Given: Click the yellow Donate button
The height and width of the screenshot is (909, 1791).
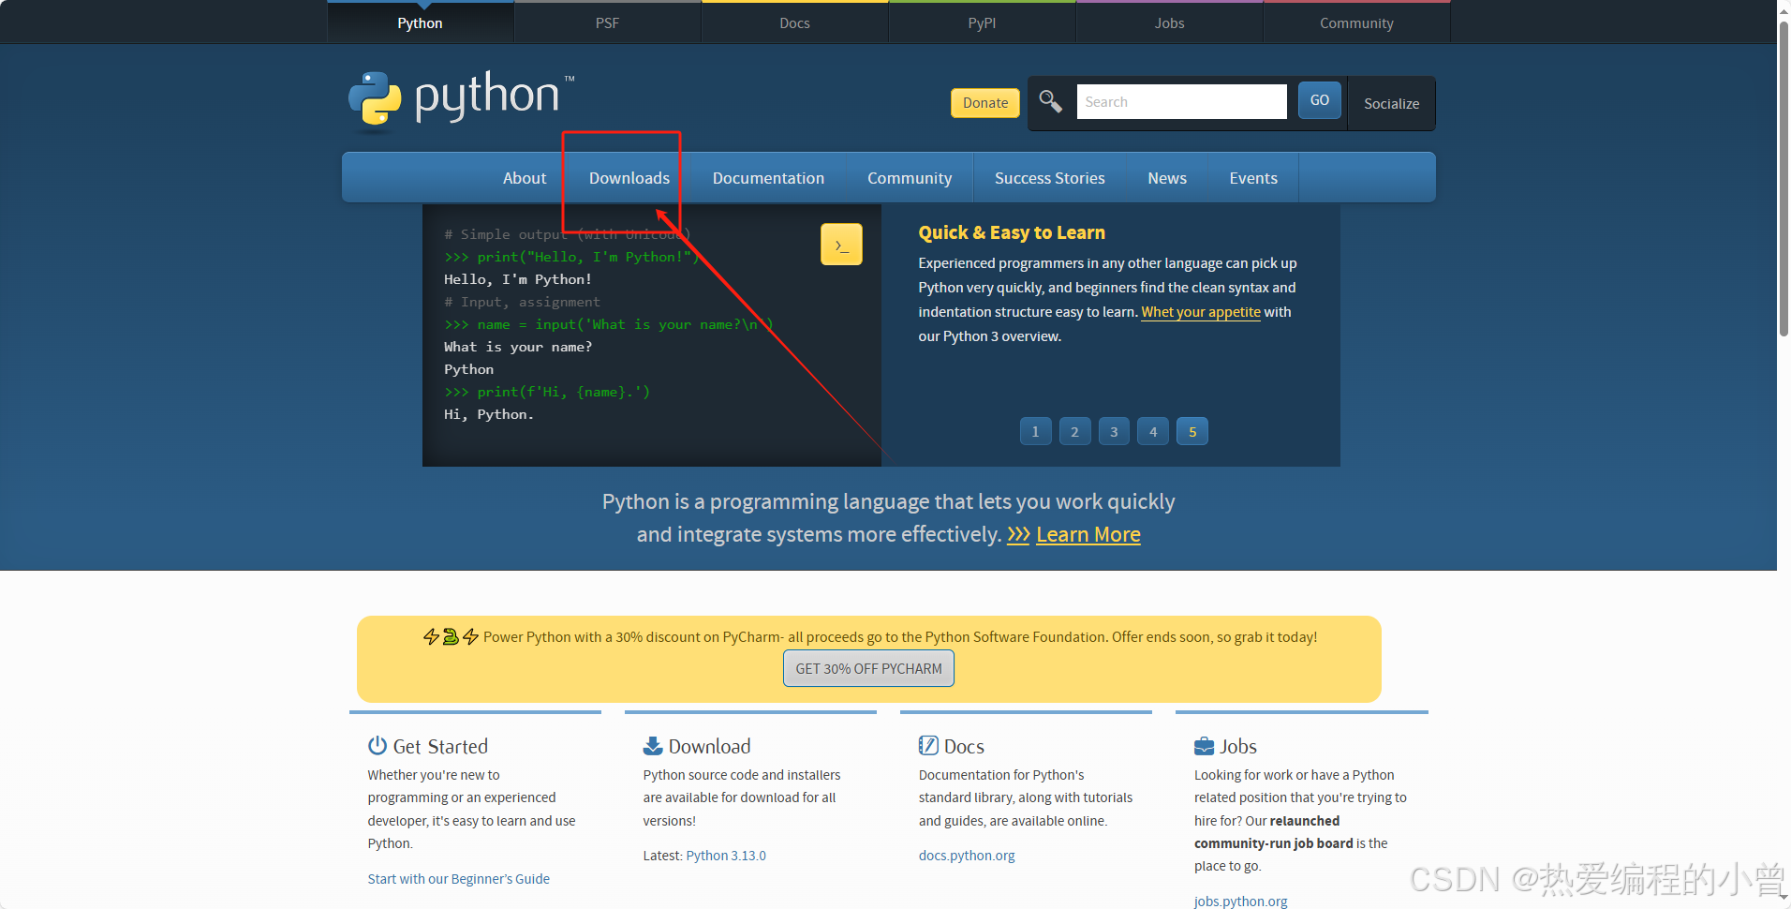Looking at the screenshot, I should [985, 103].
